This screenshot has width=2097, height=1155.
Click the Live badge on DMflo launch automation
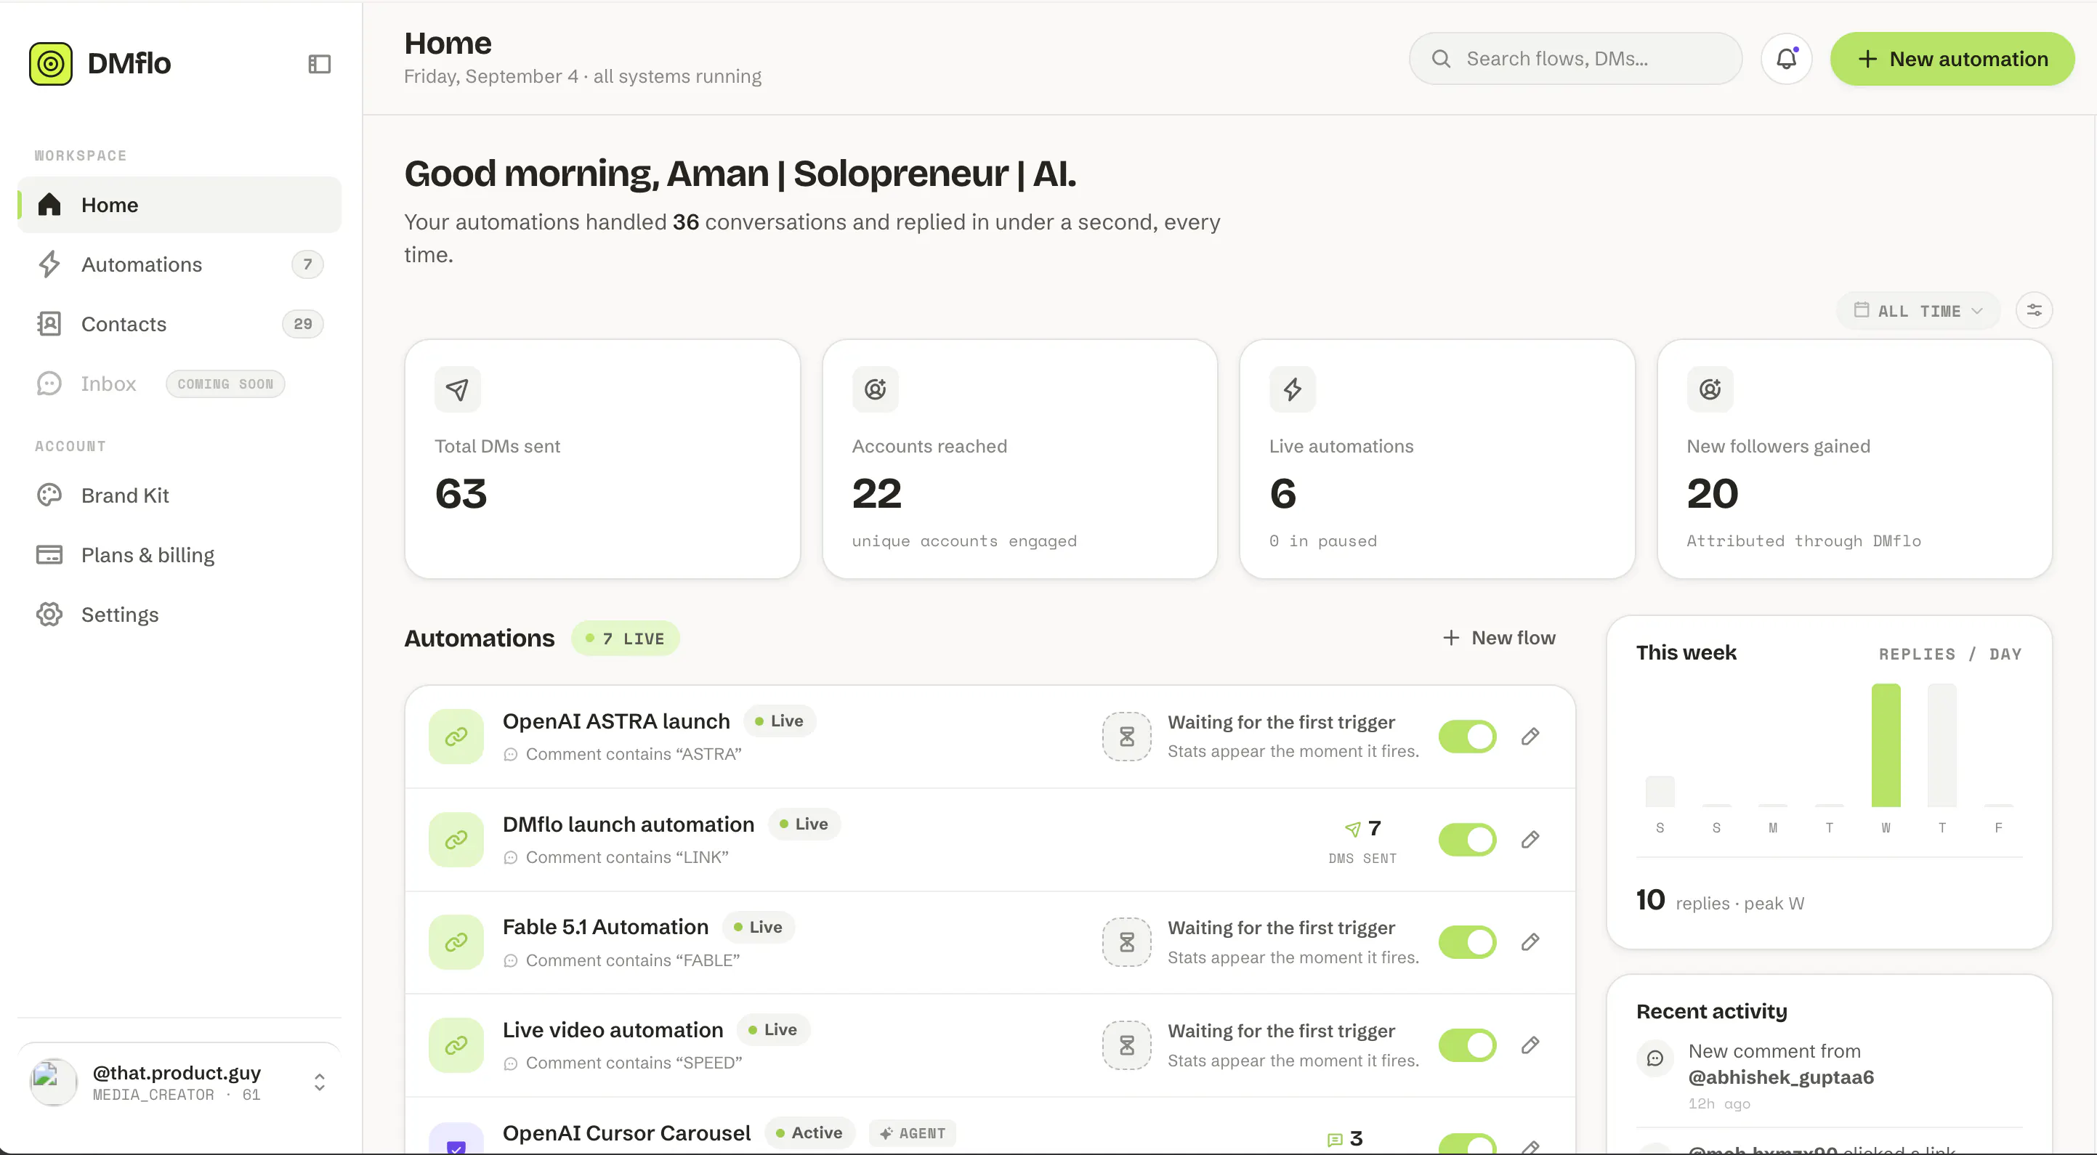pyautogui.click(x=804, y=824)
